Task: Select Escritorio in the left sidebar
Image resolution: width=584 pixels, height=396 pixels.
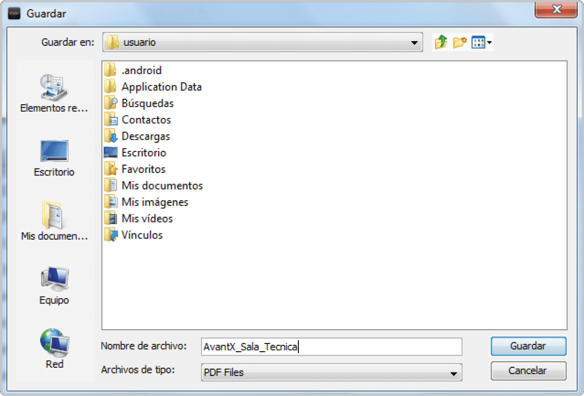Action: pos(54,158)
